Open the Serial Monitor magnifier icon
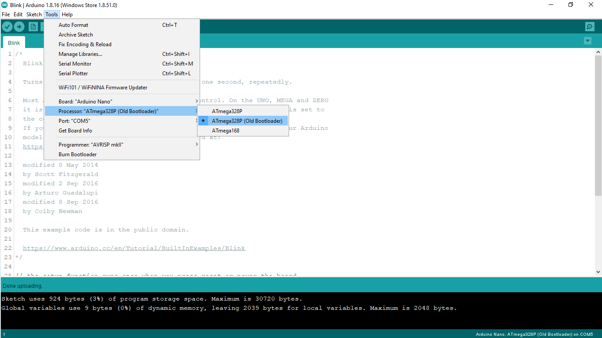The width and height of the screenshot is (602, 338). pos(590,26)
